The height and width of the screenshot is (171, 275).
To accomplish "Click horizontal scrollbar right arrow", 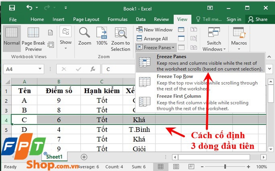I will click(263, 157).
